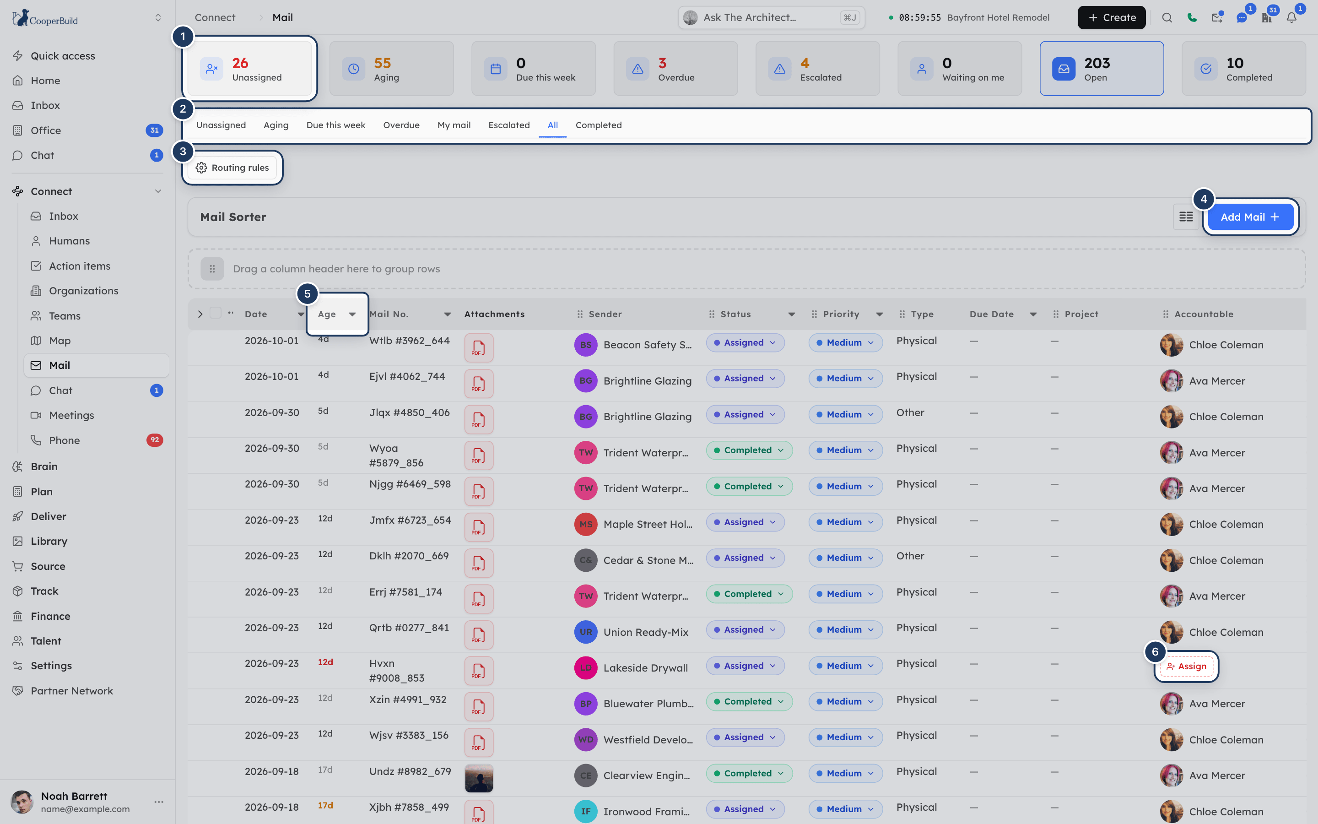1318x824 pixels.
Task: Open the Deliver section in sidebar
Action: pos(48,516)
